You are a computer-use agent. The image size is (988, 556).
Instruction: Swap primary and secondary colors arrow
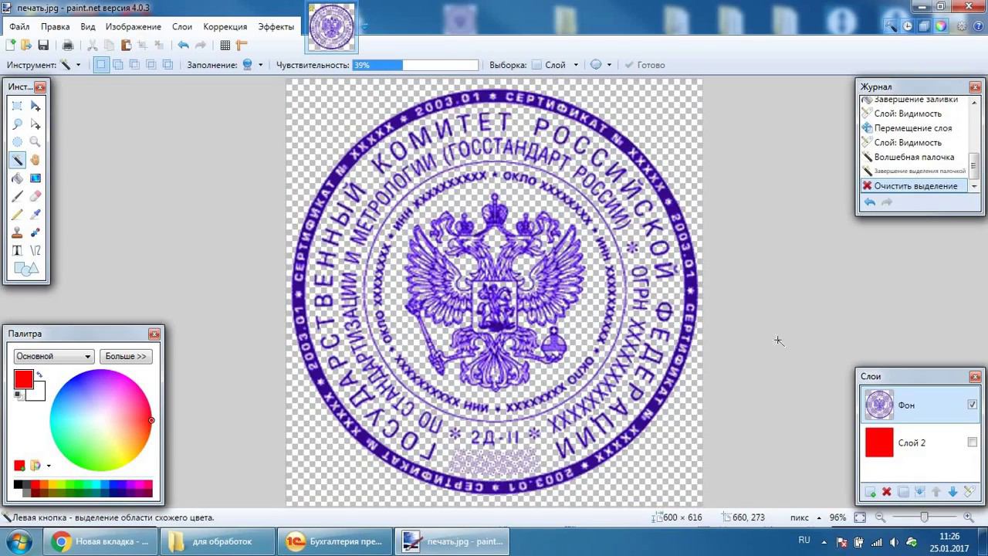(x=39, y=375)
